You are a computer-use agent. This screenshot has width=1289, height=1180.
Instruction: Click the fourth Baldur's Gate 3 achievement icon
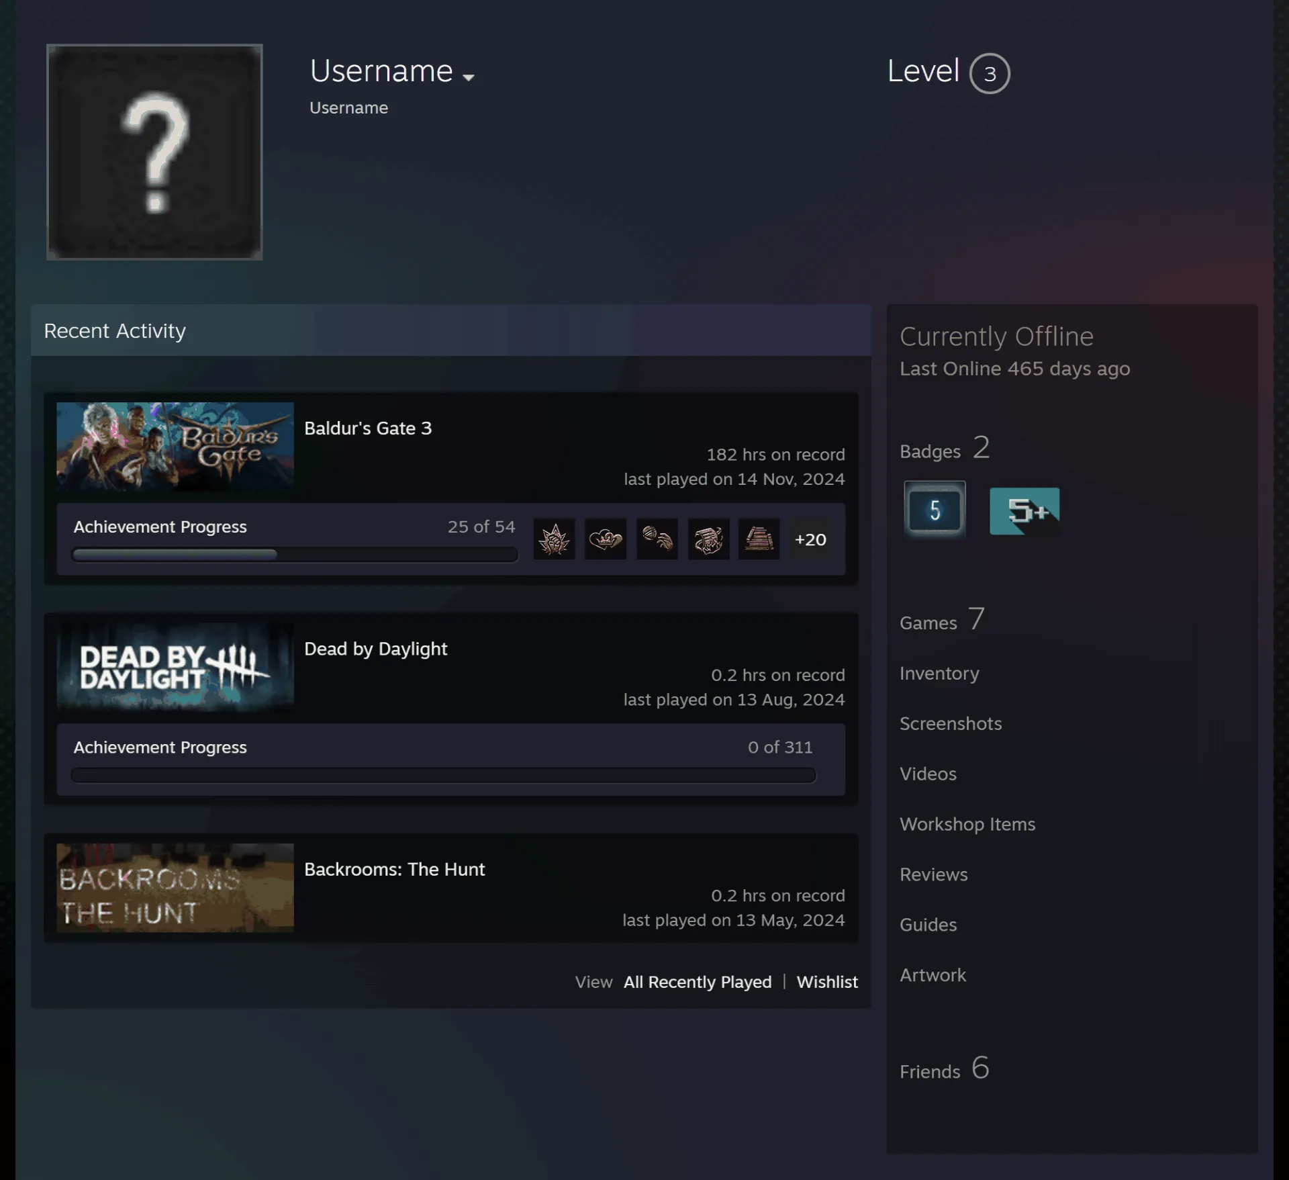(708, 539)
